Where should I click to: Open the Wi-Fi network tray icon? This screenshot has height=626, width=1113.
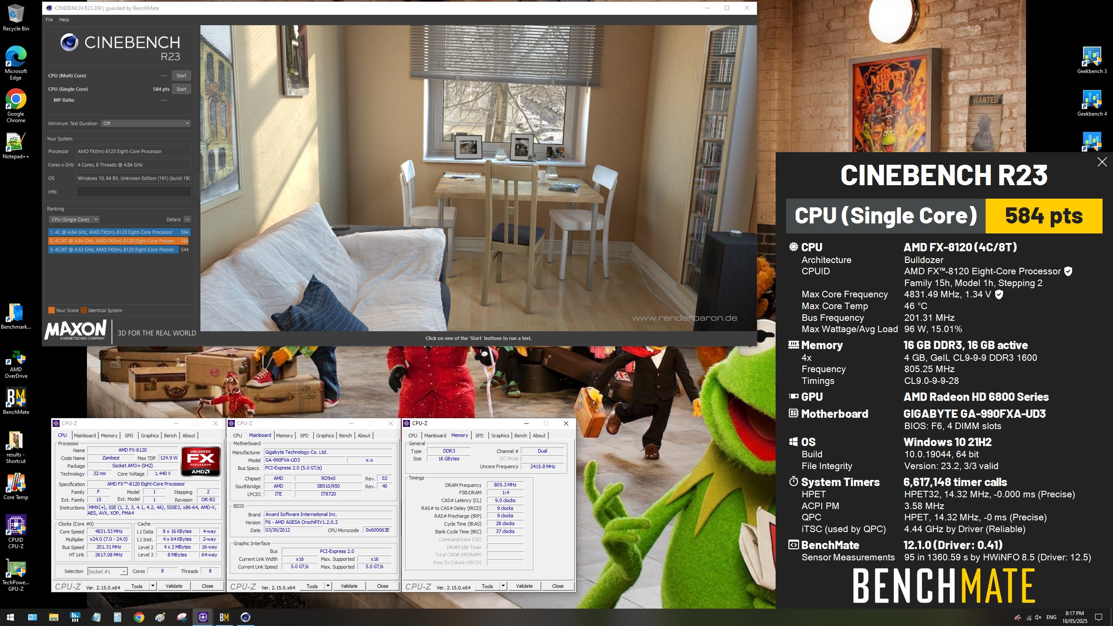pyautogui.click(x=1029, y=617)
